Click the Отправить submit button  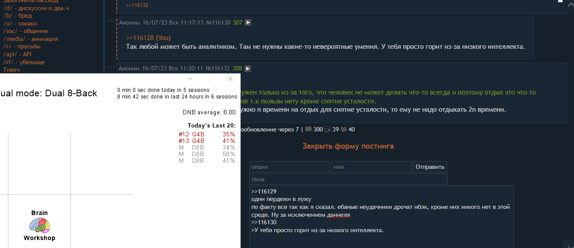point(430,167)
